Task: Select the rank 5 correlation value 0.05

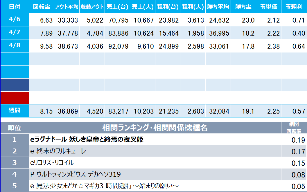Action: click(x=298, y=186)
